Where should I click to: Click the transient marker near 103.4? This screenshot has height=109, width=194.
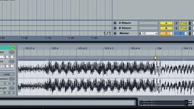47,60
